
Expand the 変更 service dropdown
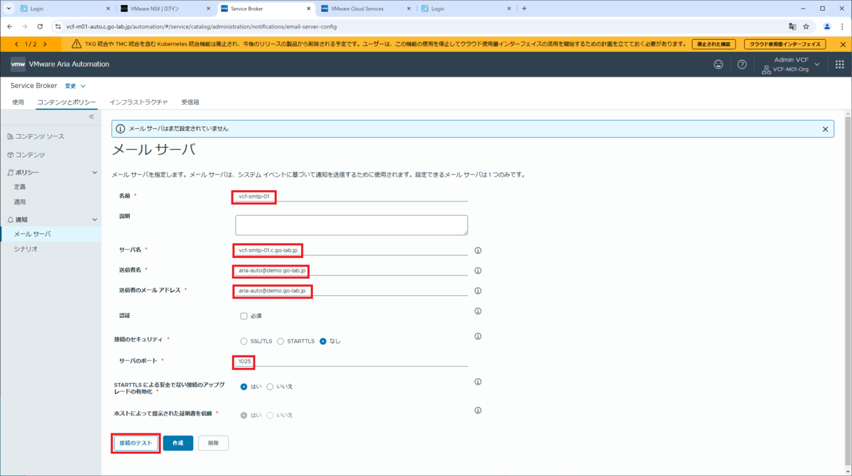pos(75,86)
